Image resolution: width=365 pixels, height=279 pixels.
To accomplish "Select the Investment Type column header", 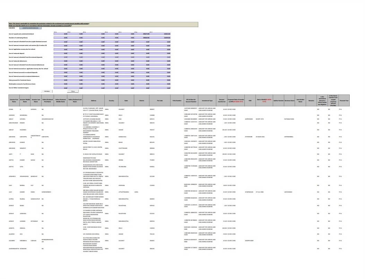I will tap(207, 100).
